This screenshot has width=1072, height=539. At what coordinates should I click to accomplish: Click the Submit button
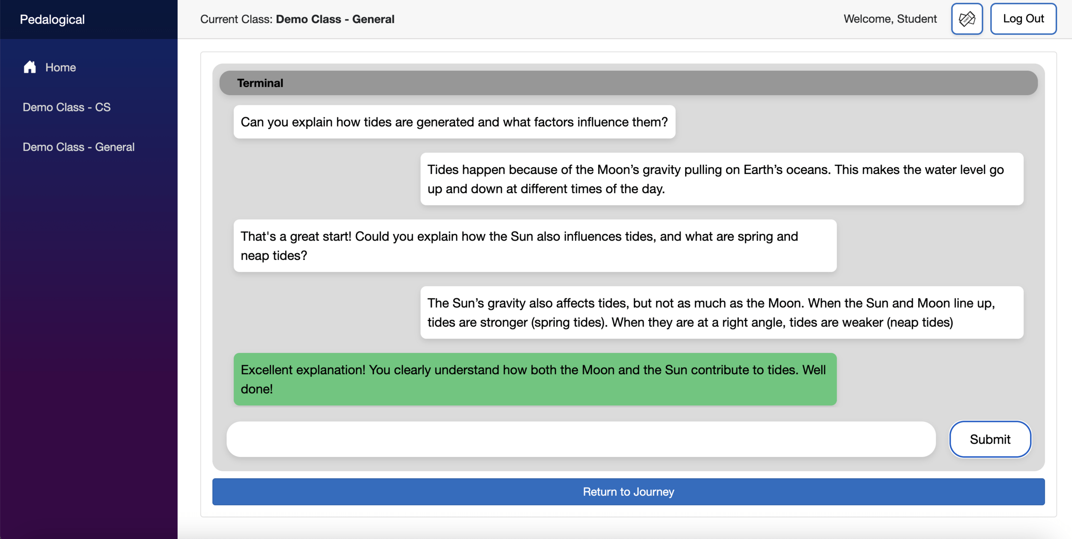(990, 439)
